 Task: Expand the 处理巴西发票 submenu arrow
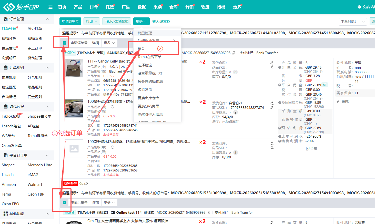pyautogui.click(x=174, y=40)
